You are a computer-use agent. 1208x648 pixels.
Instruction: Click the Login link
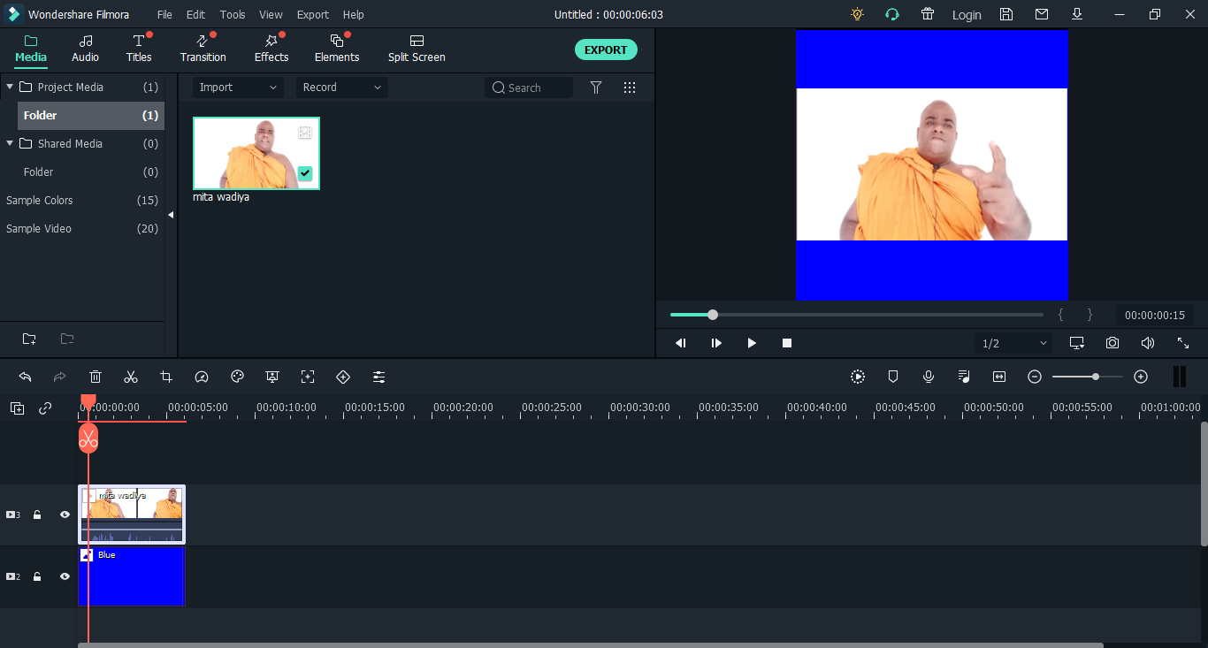pos(967,14)
